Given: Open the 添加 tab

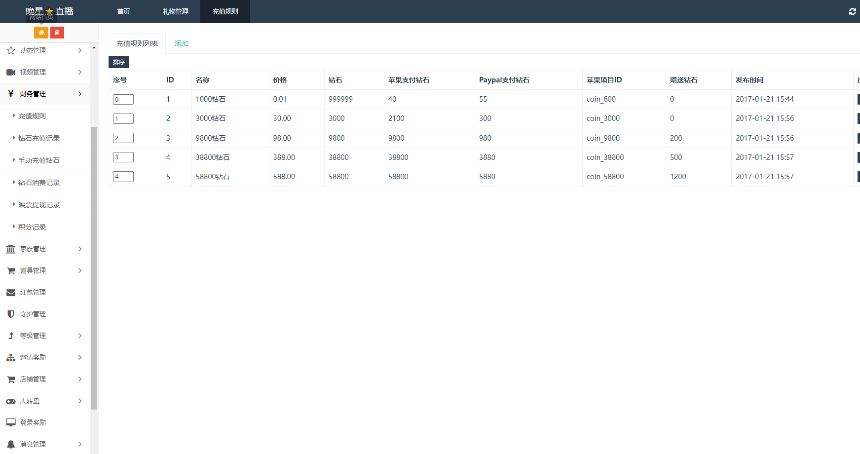Looking at the screenshot, I should click(x=182, y=43).
